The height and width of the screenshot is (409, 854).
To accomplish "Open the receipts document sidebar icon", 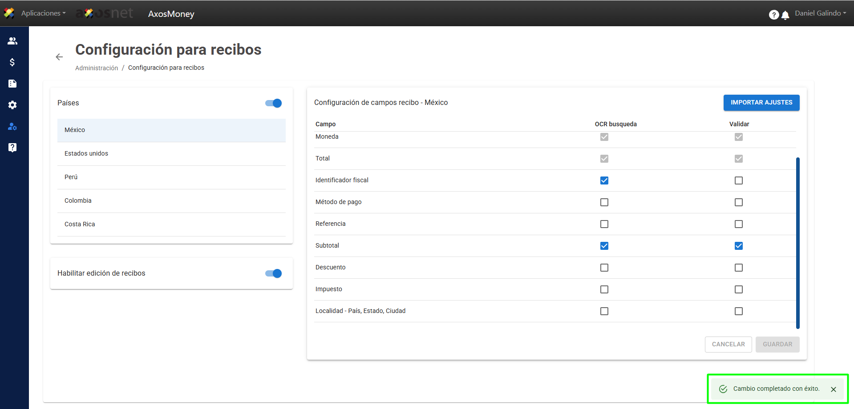I will [x=12, y=84].
